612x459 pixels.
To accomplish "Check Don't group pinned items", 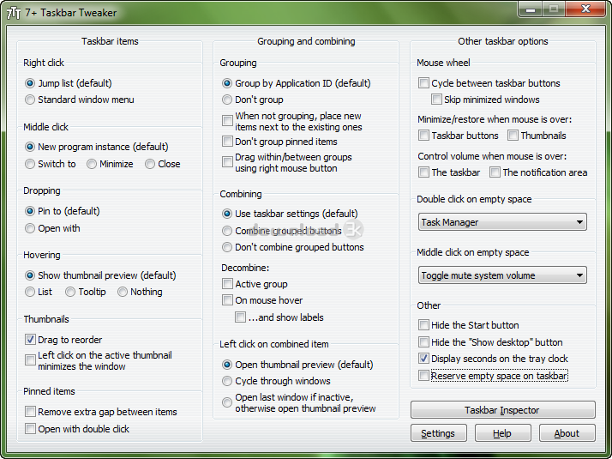I will [x=227, y=142].
